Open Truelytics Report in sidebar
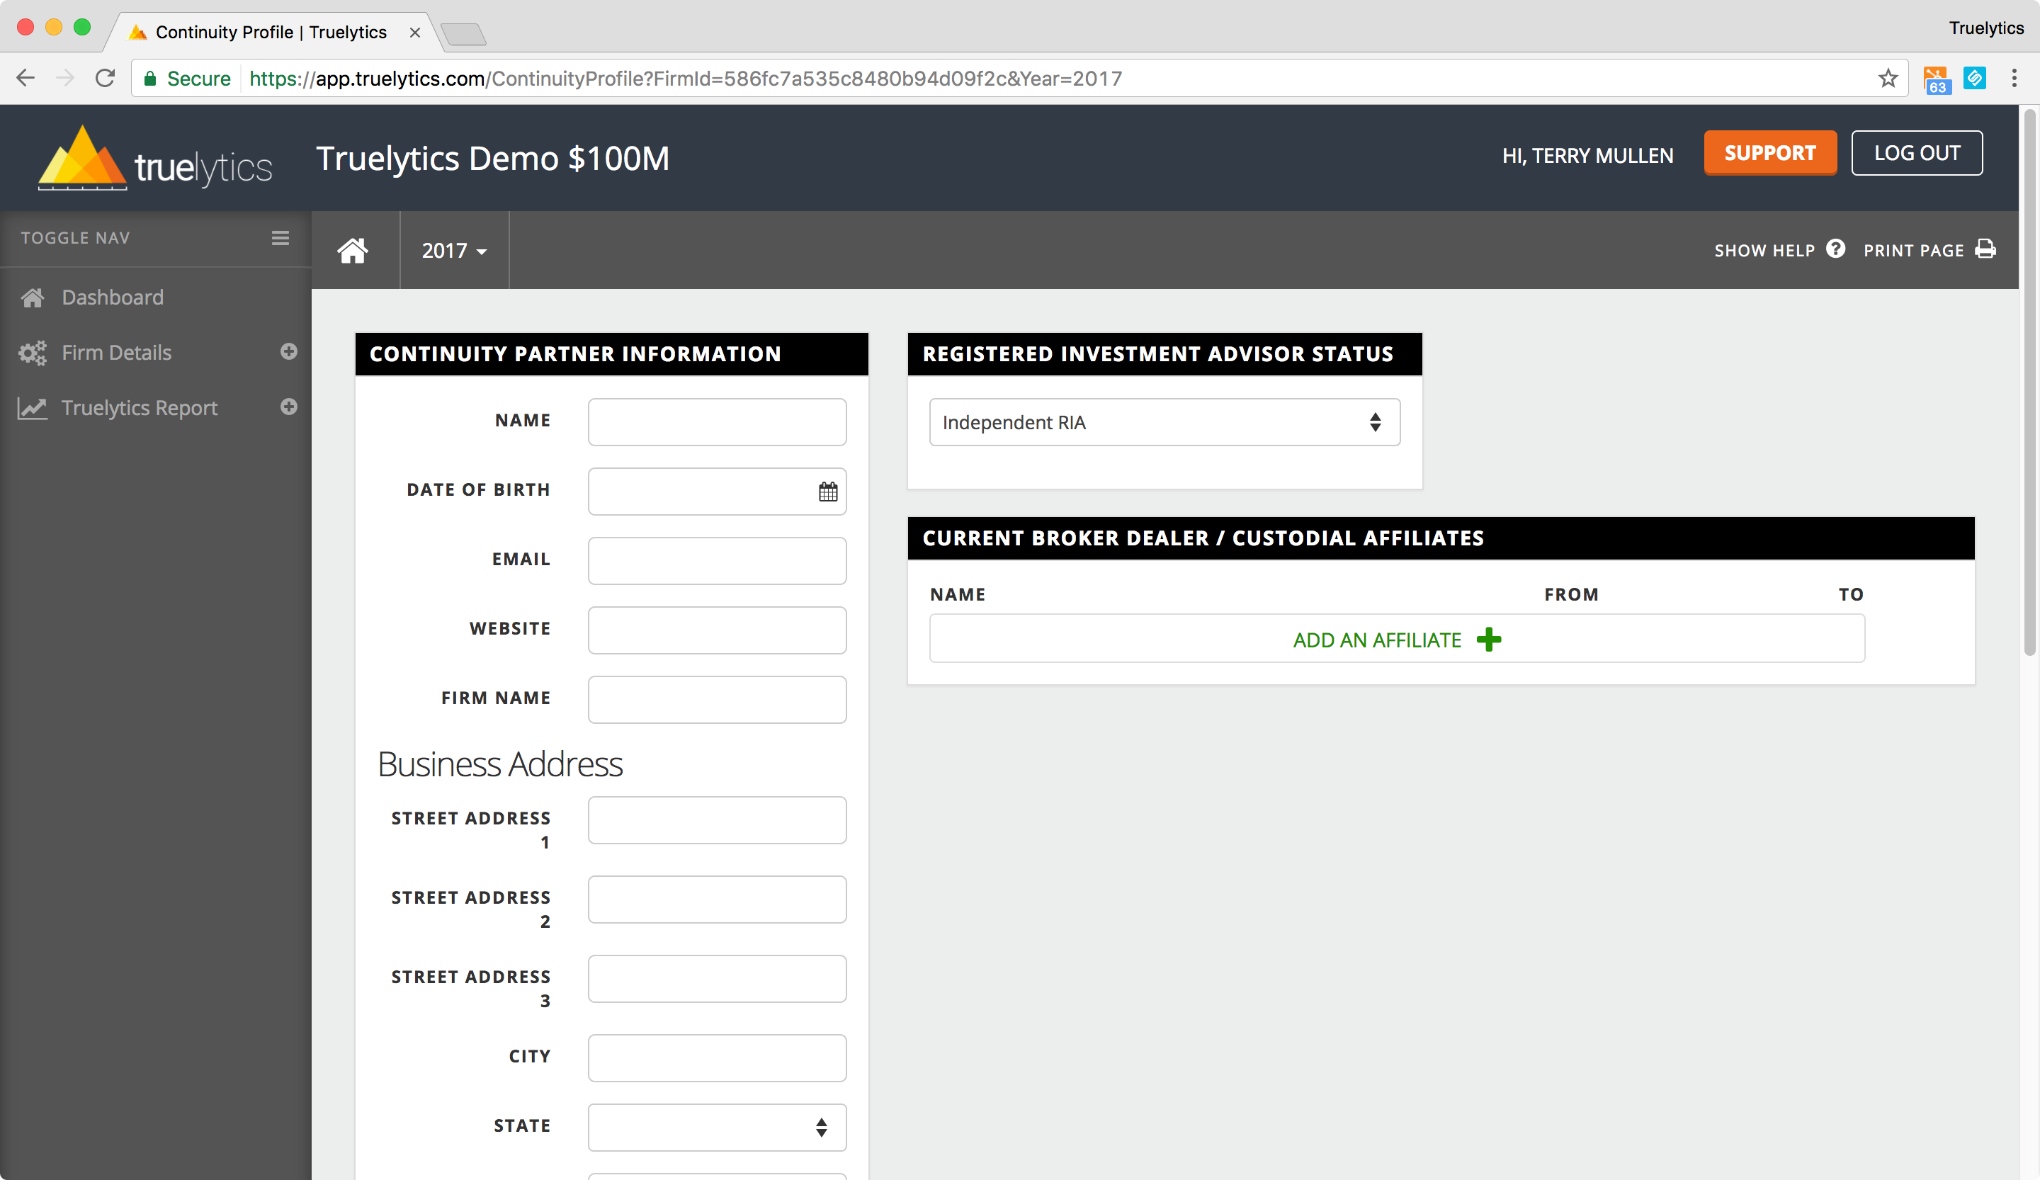The height and width of the screenshot is (1180, 2040). (x=140, y=407)
